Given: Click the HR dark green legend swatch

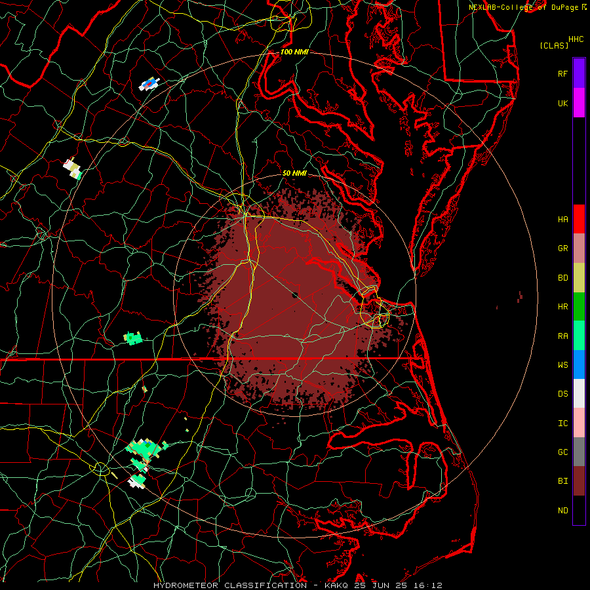Looking at the screenshot, I should tap(579, 307).
